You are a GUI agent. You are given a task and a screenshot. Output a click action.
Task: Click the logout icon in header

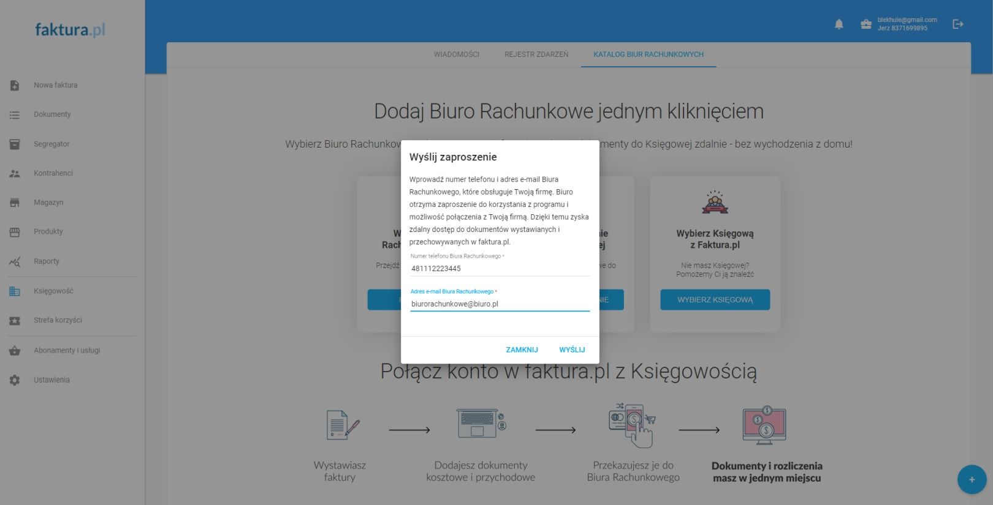(x=957, y=24)
